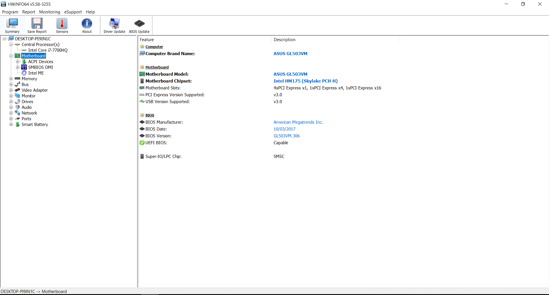Click American Megatrends Inc. link

(298, 122)
